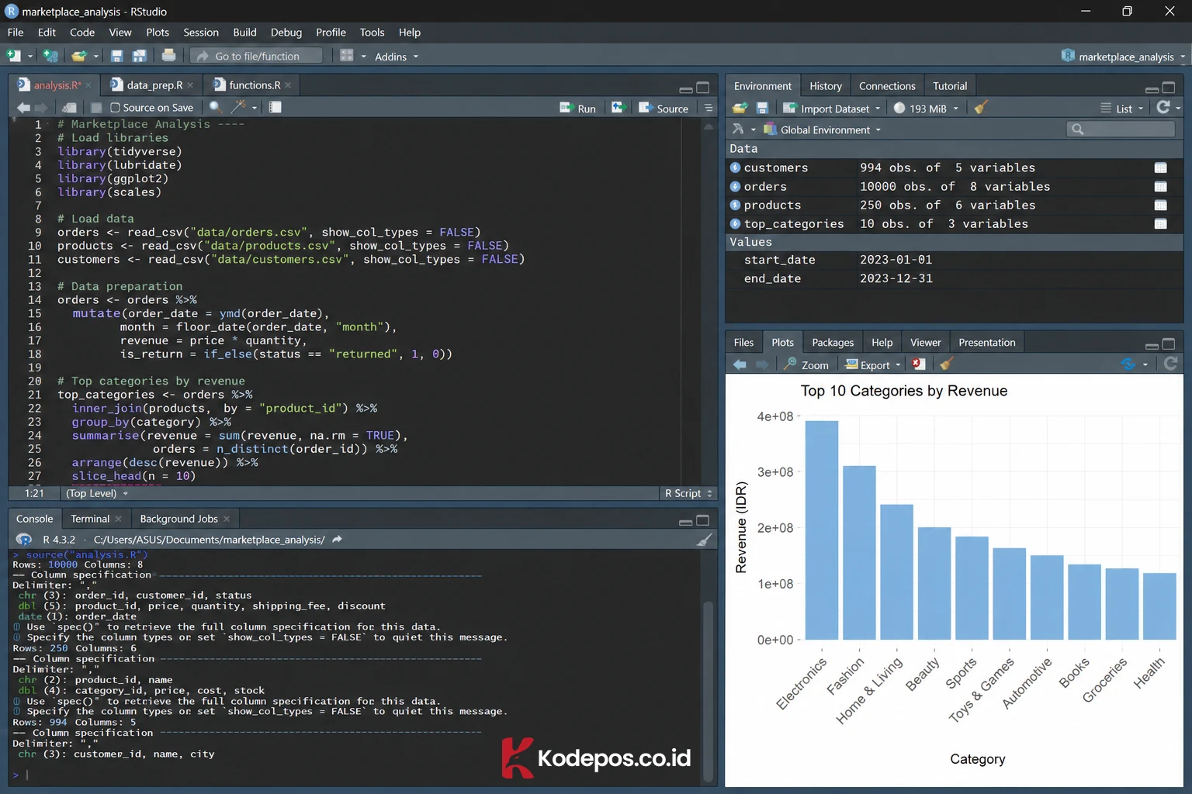
Task: Click the View current directory arrow in console
Action: pyautogui.click(x=337, y=540)
